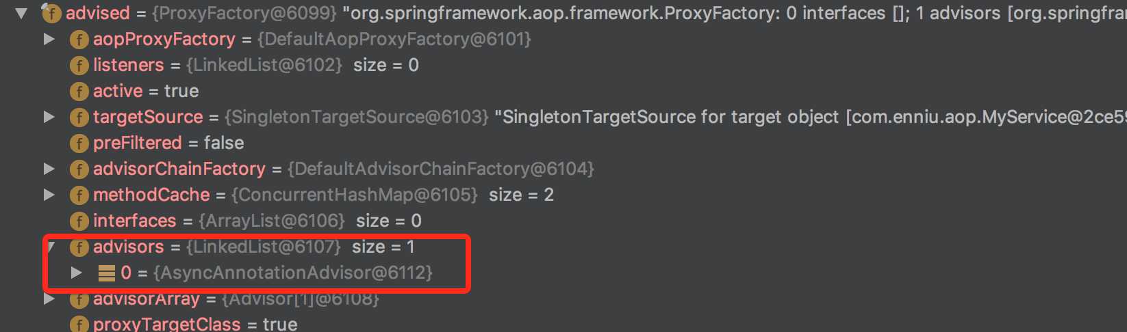Expand the advisorArray field

49,299
